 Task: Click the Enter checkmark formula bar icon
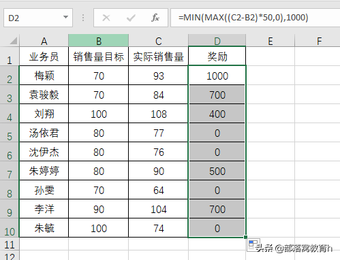131,18
